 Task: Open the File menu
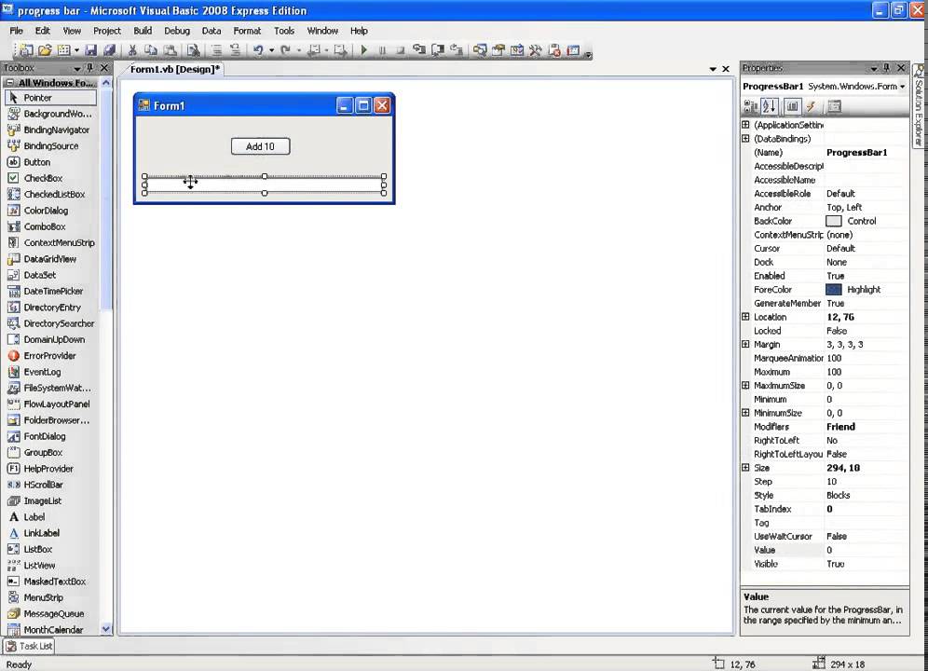(16, 31)
